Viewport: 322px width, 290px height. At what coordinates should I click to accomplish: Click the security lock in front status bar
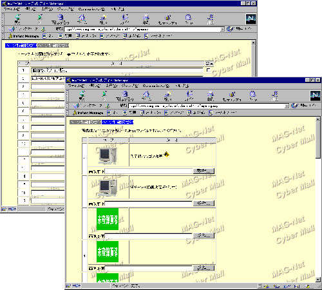click(x=68, y=285)
